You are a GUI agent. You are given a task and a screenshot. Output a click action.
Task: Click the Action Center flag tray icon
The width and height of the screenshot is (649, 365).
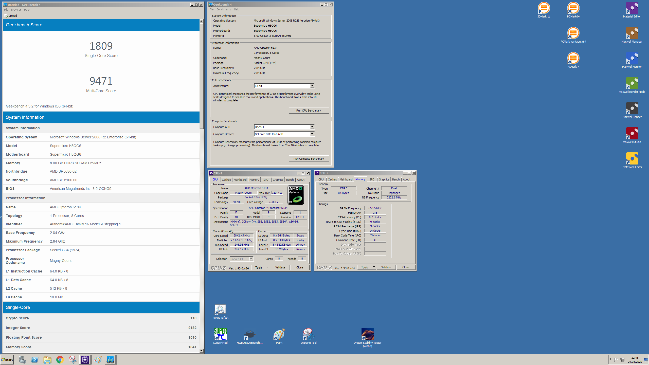(x=616, y=360)
